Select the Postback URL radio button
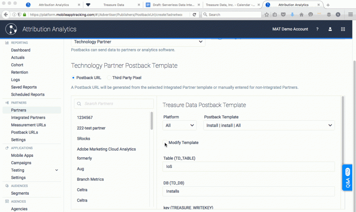 click(73, 78)
